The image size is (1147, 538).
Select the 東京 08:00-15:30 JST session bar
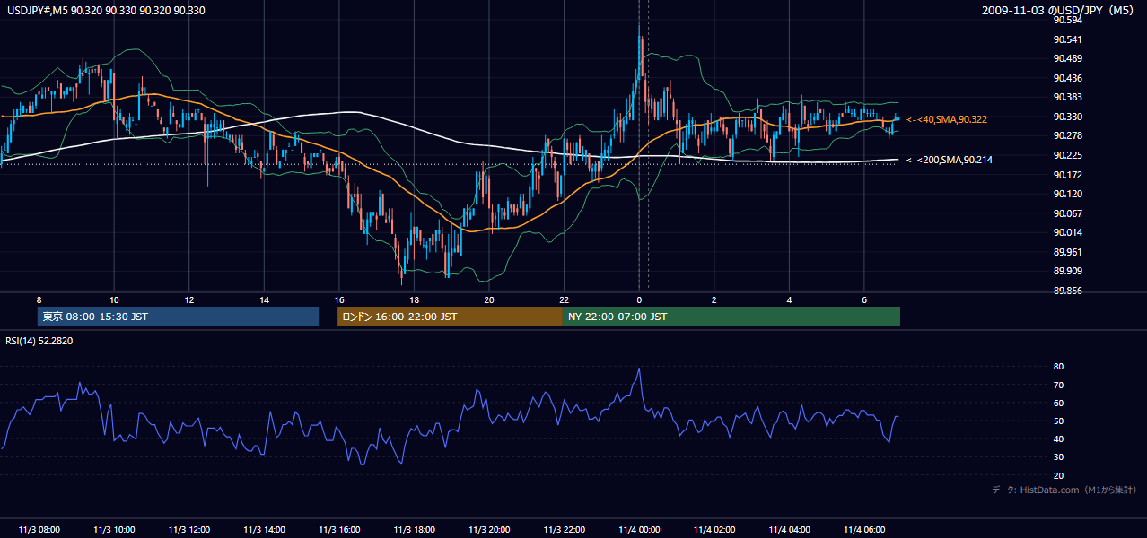click(178, 317)
